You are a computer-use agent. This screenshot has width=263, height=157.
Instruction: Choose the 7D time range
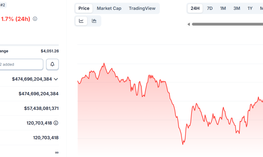[210, 8]
